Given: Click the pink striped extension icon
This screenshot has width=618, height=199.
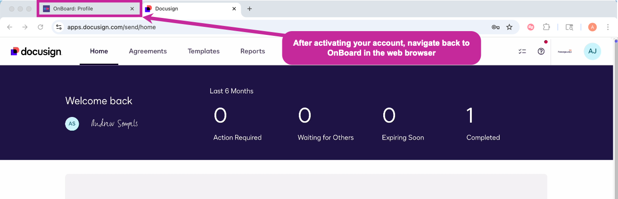Looking at the screenshot, I should (x=531, y=27).
